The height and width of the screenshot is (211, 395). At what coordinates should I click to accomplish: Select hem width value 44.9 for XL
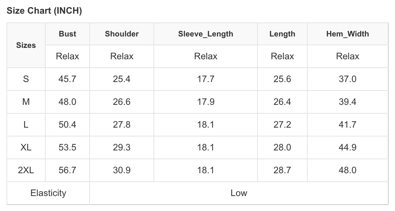[x=347, y=148]
